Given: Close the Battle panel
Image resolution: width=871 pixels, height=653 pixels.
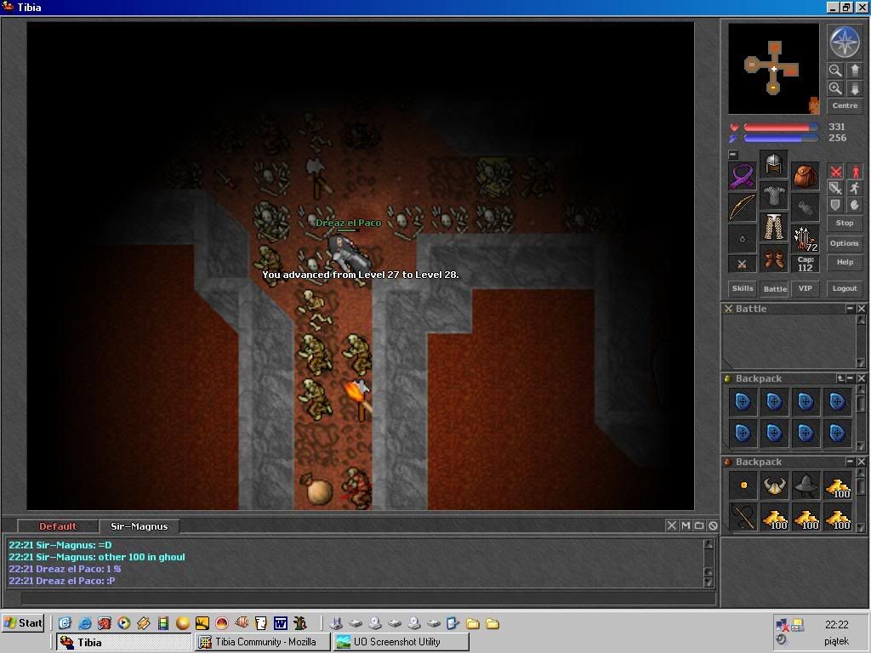Looking at the screenshot, I should (861, 308).
